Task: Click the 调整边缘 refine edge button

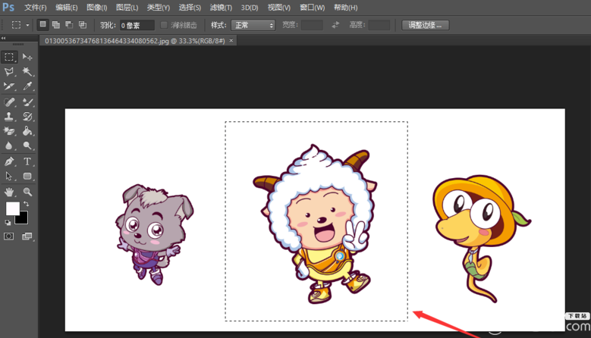Action: (x=425, y=25)
